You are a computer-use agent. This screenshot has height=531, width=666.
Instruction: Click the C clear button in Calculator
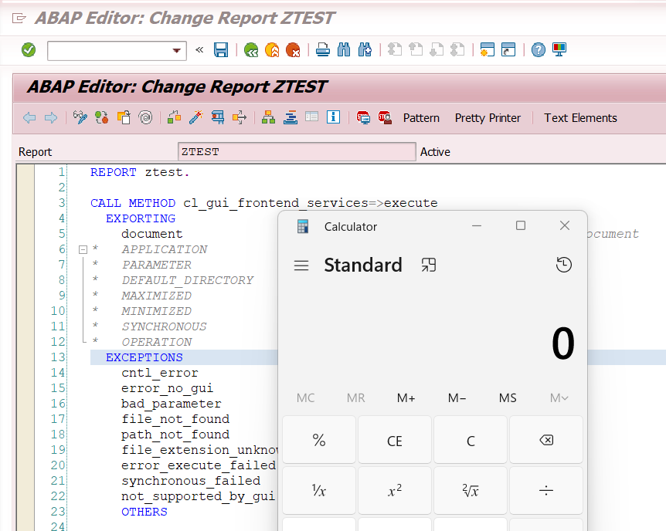coord(471,440)
